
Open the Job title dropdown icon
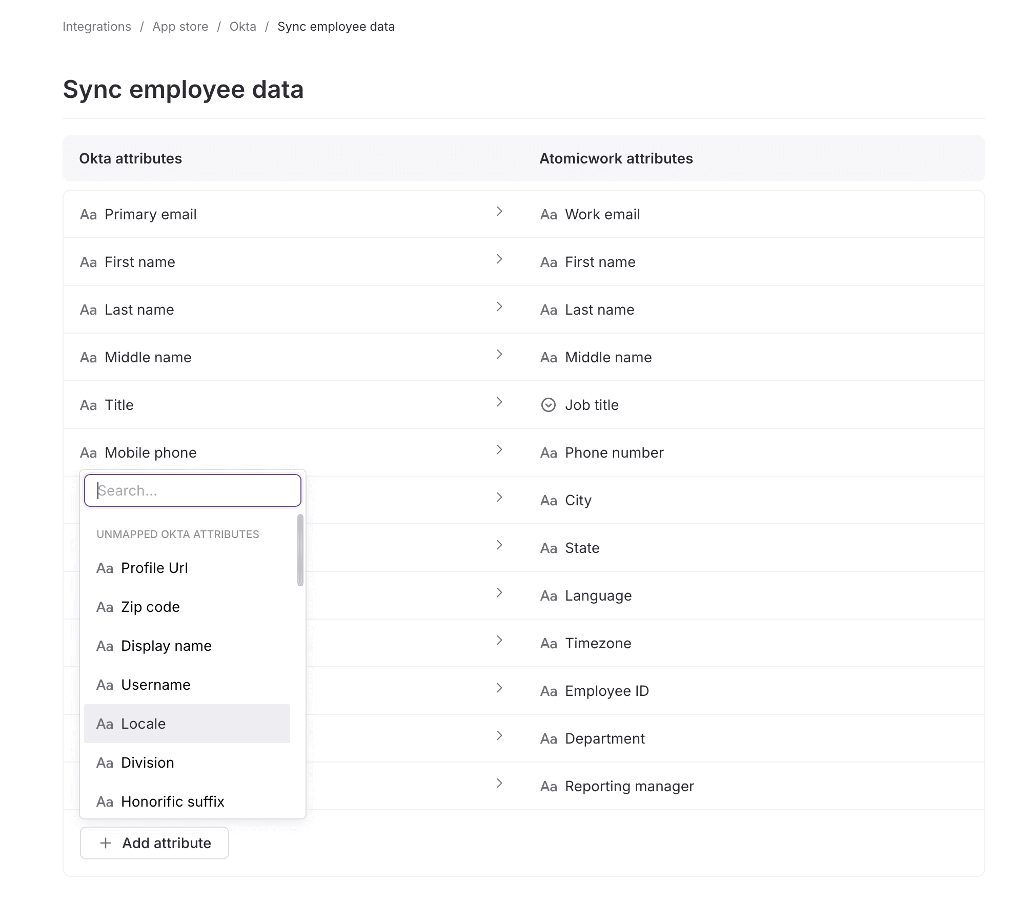pyautogui.click(x=549, y=405)
